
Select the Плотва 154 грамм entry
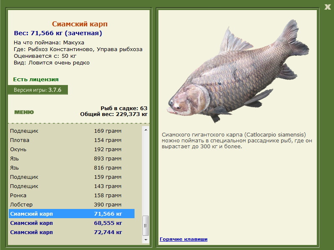72,140
